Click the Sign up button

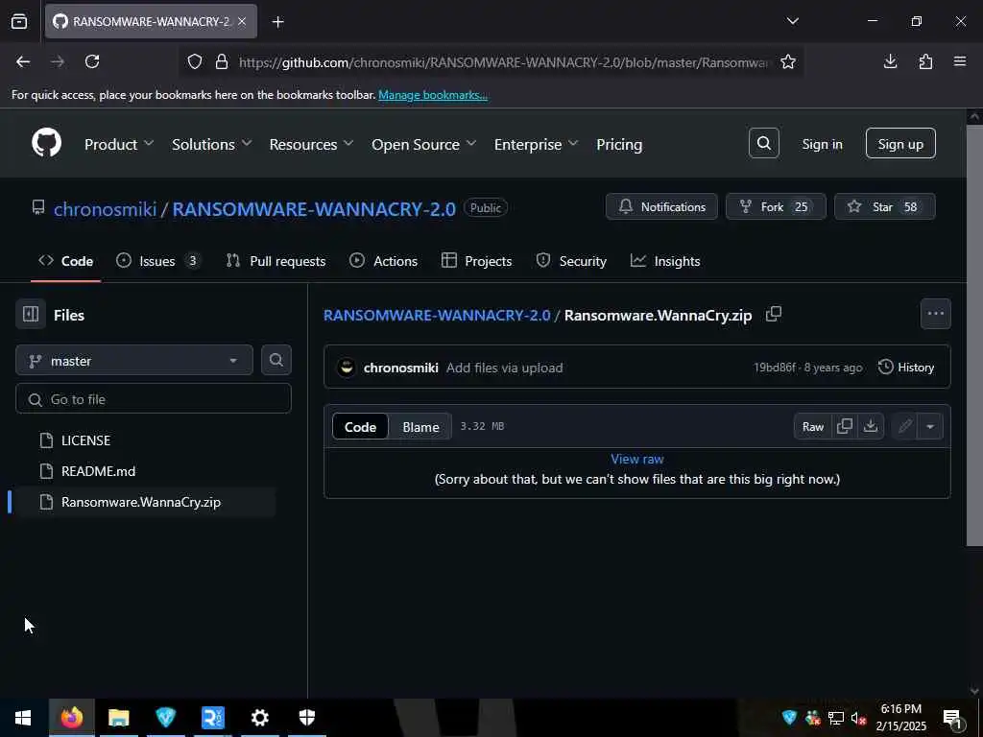pyautogui.click(x=900, y=144)
